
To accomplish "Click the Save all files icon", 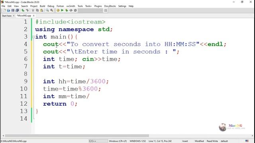I will (17, 10).
